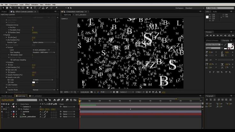Hide the particle layer with its eye toggle
Viewport: 235px width, 132px height.
pyautogui.click(x=2, y=112)
